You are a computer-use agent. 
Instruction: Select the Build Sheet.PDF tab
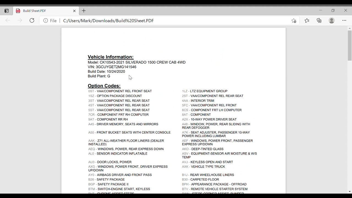coord(46,11)
